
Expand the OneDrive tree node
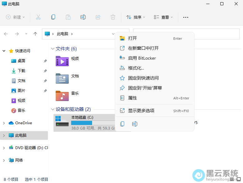(x=4, y=123)
